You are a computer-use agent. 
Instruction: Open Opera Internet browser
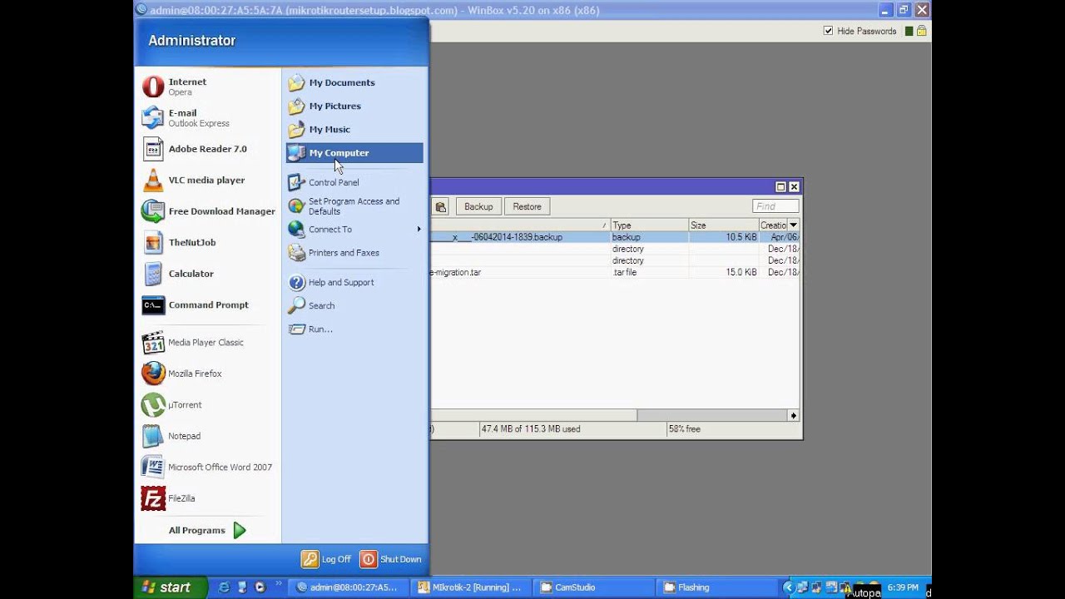pos(208,87)
